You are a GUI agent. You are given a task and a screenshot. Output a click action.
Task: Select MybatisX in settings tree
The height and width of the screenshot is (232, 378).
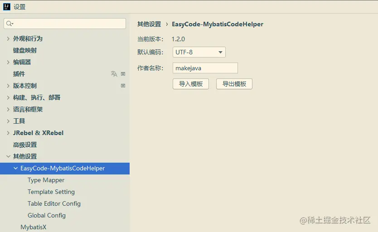33,227
